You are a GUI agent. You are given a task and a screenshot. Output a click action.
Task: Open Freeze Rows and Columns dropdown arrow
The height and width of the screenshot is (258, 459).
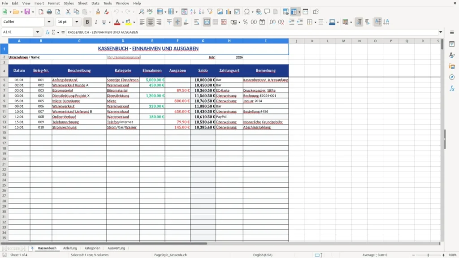coord(299,12)
